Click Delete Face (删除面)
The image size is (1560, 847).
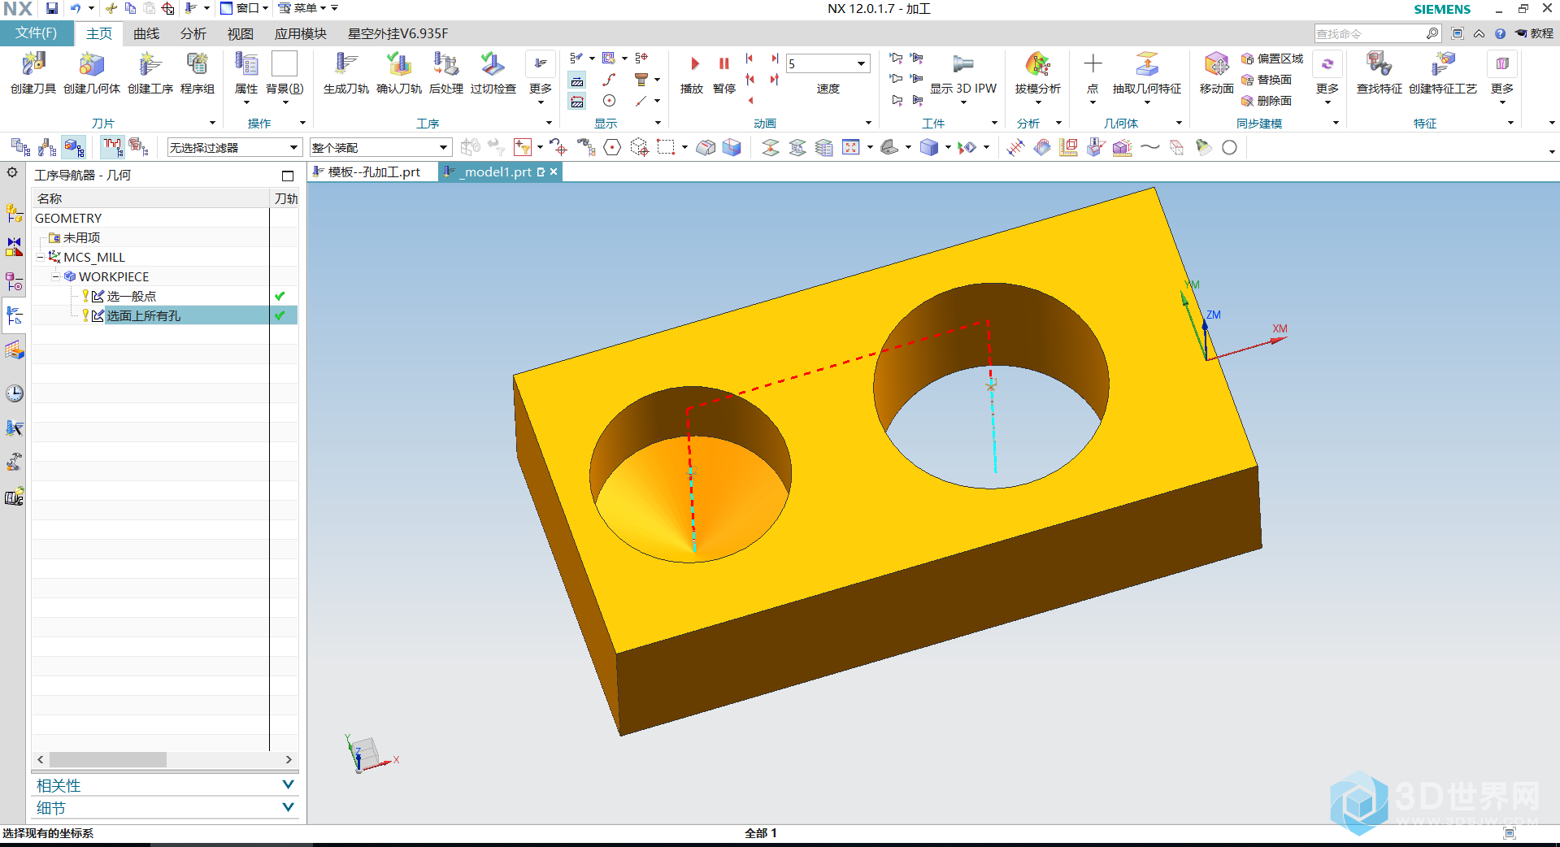coord(1267,101)
